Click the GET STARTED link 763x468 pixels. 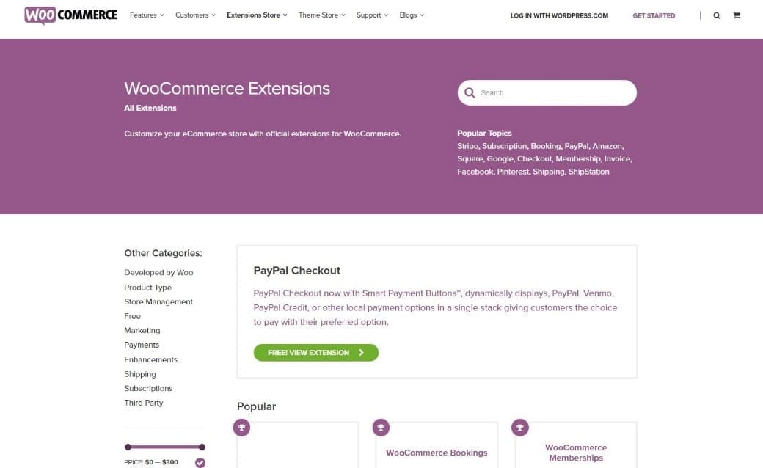coord(654,15)
